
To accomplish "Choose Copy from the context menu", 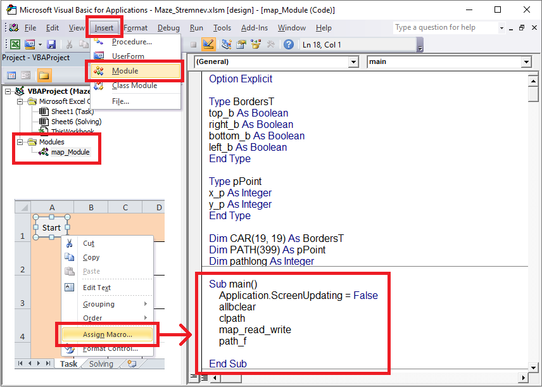I will pyautogui.click(x=108, y=257).
